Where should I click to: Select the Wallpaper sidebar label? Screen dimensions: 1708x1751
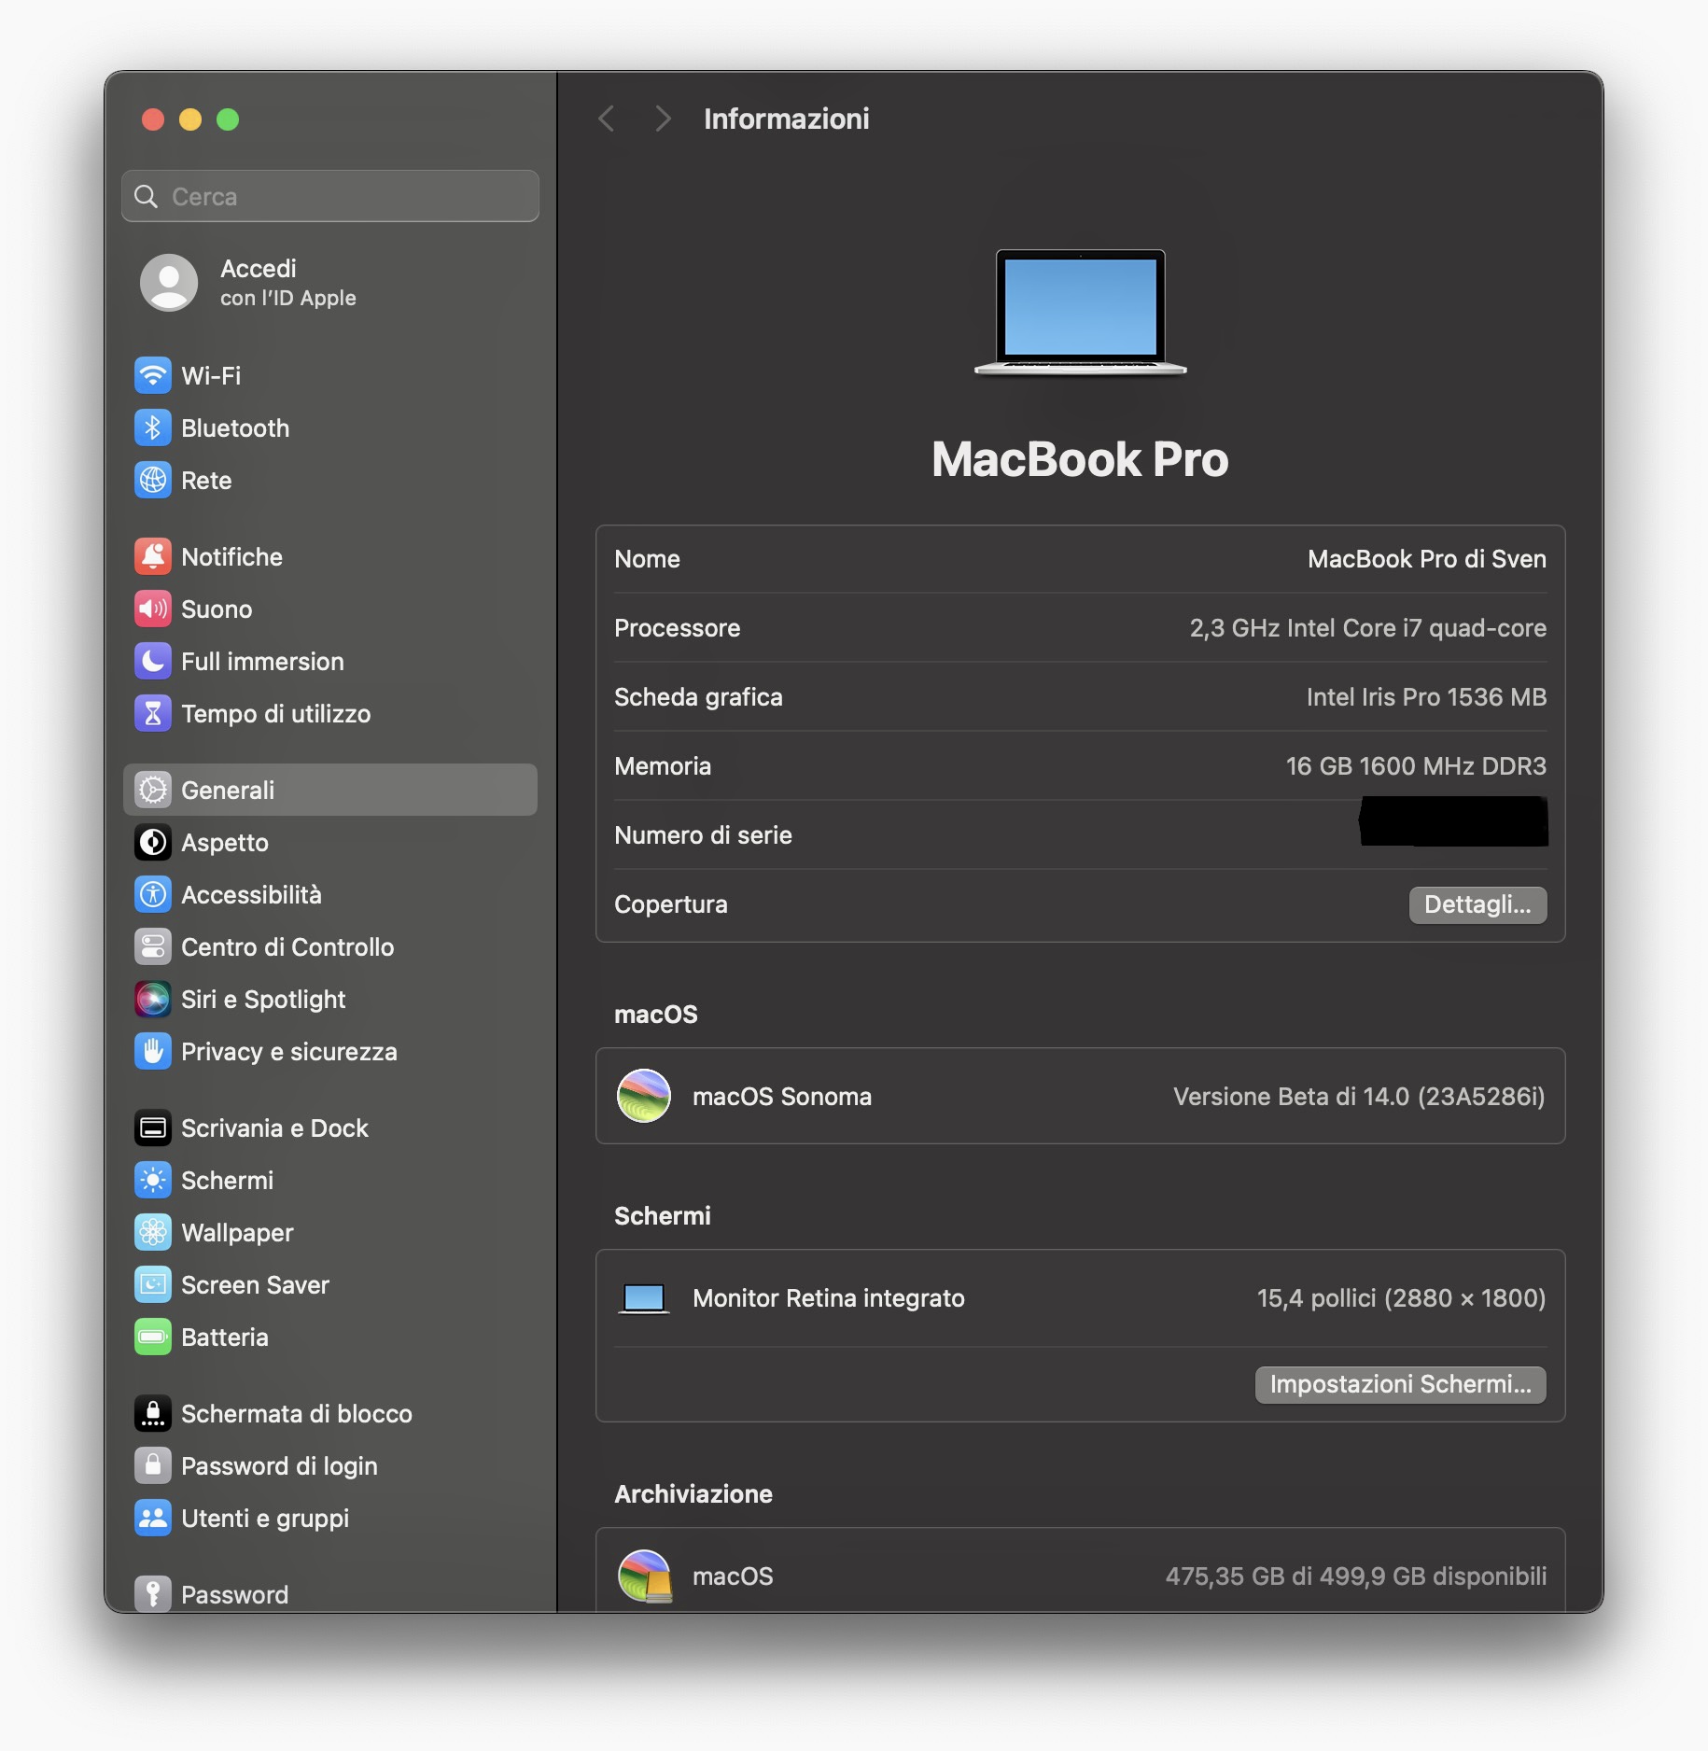point(237,1232)
